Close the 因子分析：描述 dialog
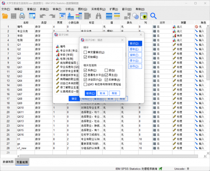The image size is (210, 171). [122, 40]
